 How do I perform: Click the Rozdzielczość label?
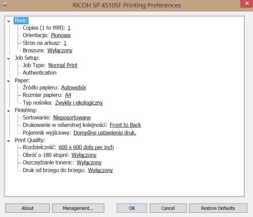point(39,147)
